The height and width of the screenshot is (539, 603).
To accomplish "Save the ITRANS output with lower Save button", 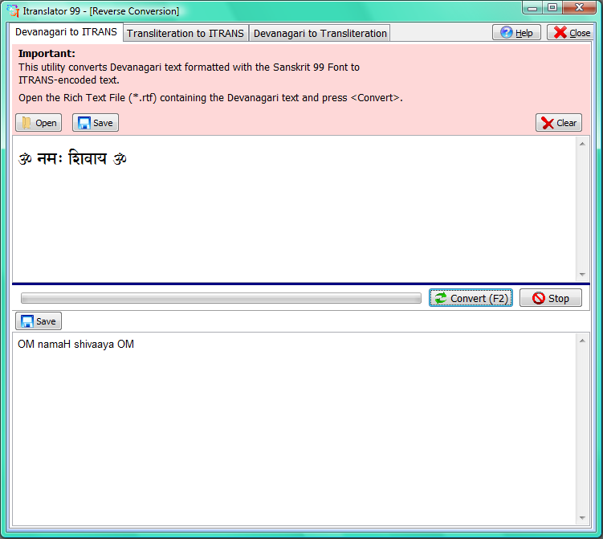I will [39, 321].
